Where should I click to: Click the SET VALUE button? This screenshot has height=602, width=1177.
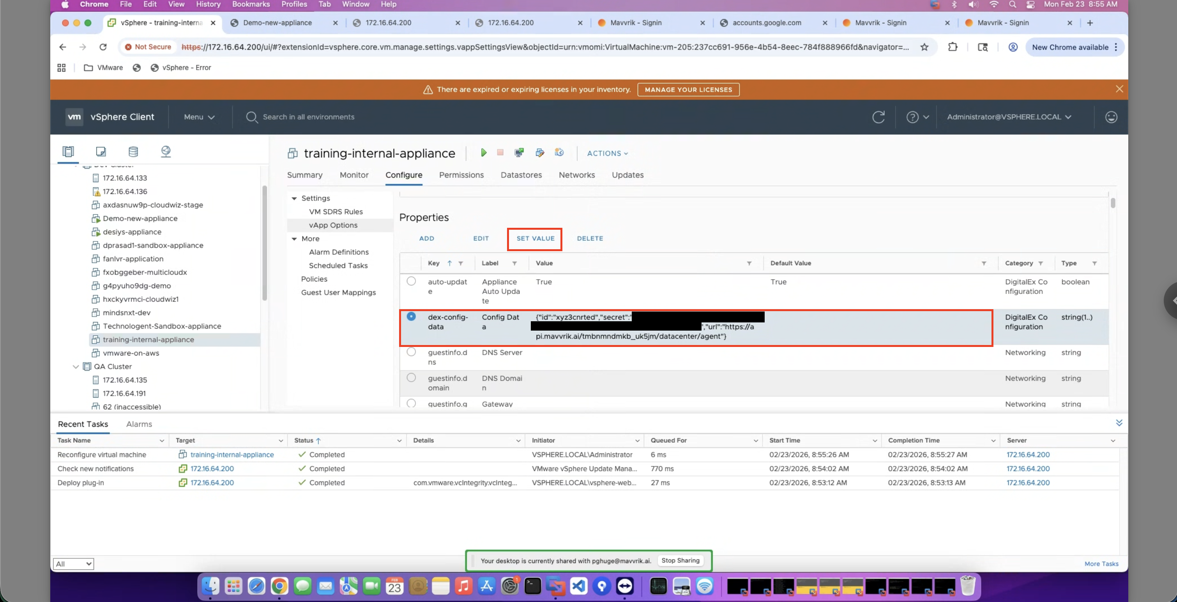tap(535, 239)
